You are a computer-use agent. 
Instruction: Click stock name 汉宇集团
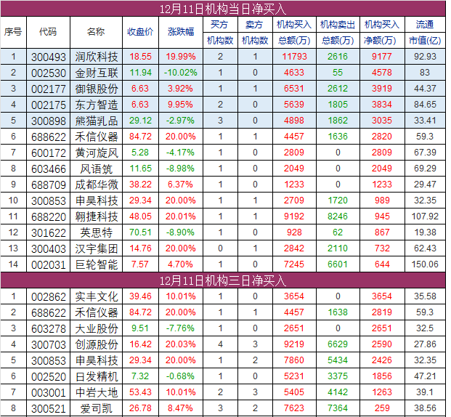pos(97,248)
